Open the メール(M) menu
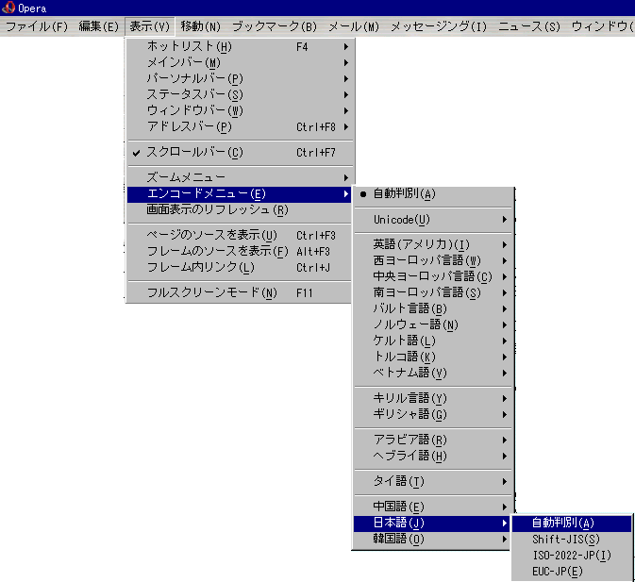Image resolution: width=635 pixels, height=582 pixels. 354,26
